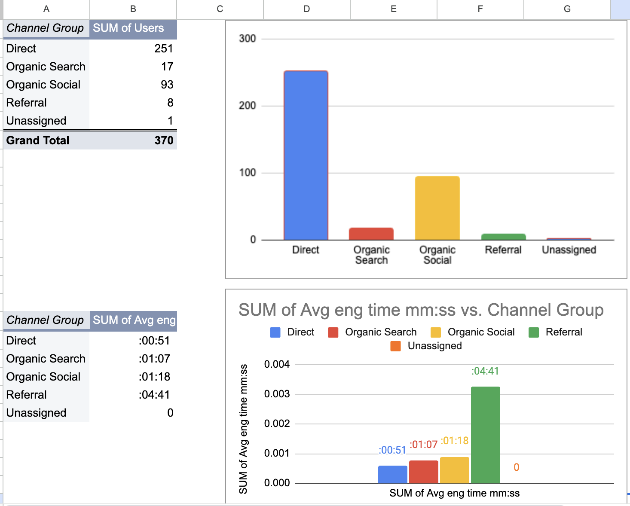Select column F header

[x=480, y=9]
